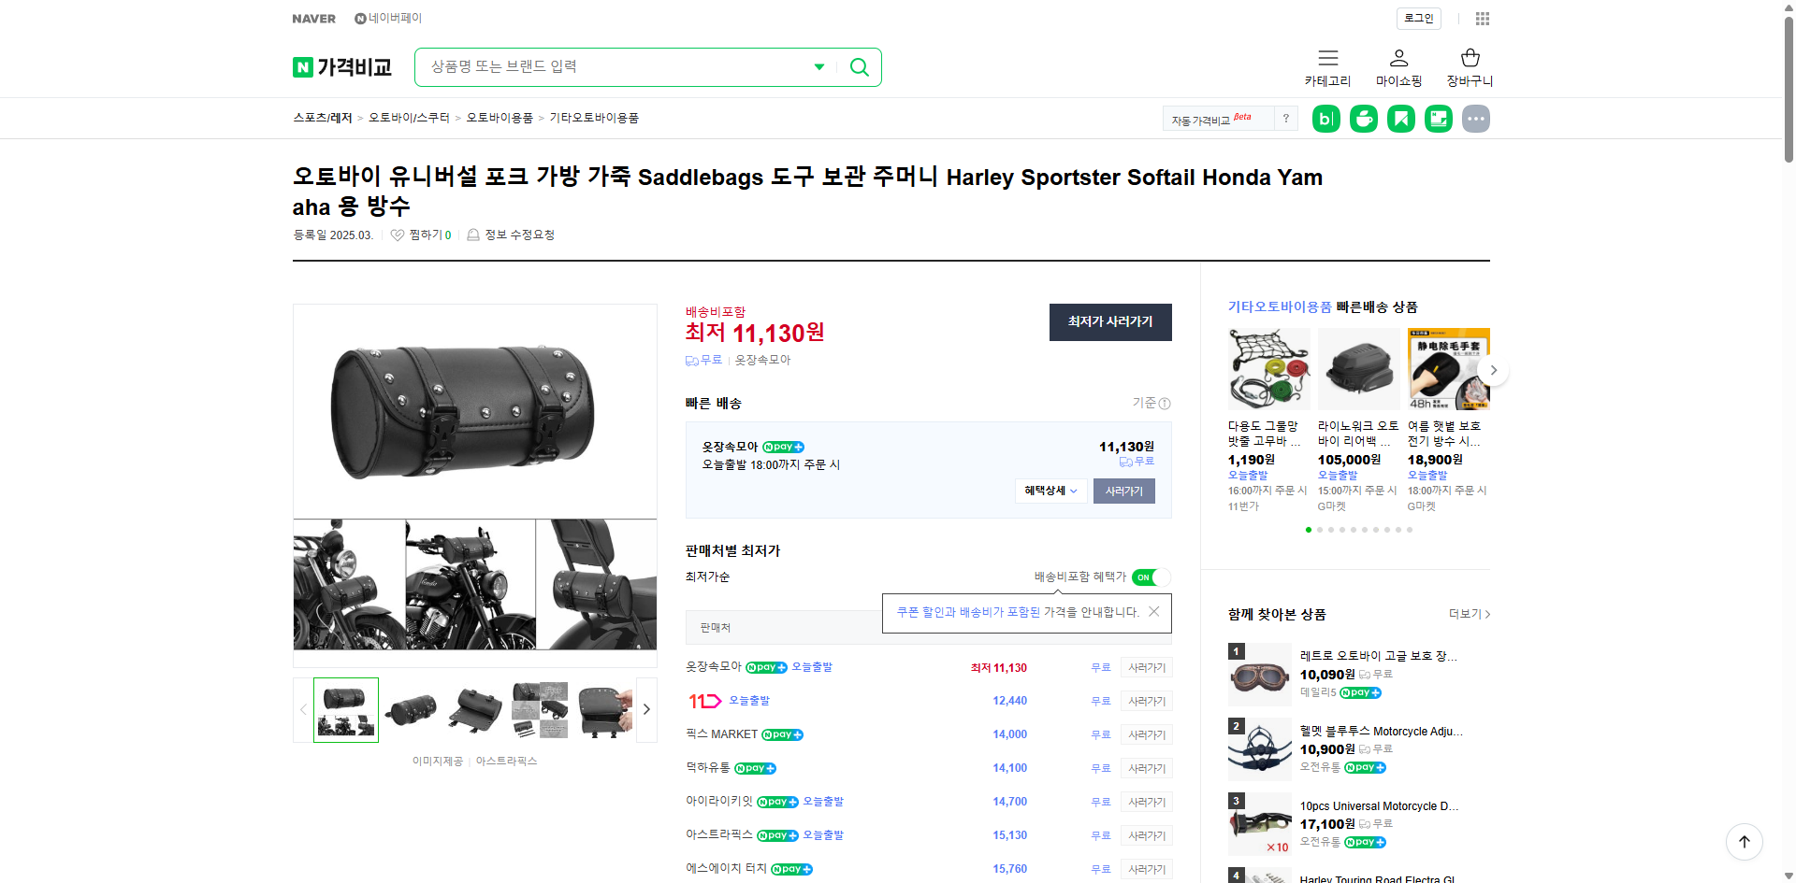The width and height of the screenshot is (1796, 883).
Task: Open the 장바구니 cart icon
Action: pyautogui.click(x=1469, y=58)
